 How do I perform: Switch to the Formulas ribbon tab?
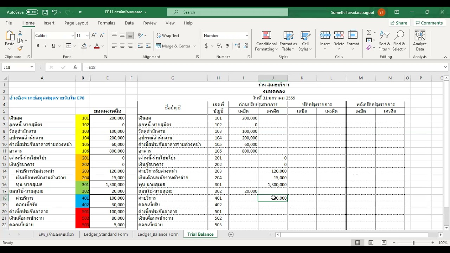pos(107,23)
